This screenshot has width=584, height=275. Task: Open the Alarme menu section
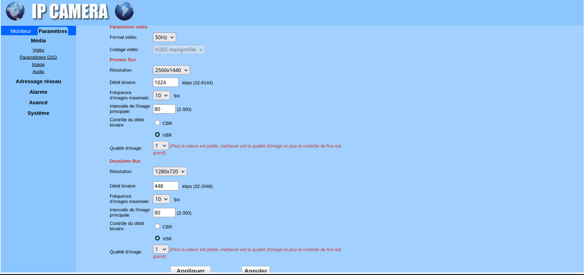(38, 92)
